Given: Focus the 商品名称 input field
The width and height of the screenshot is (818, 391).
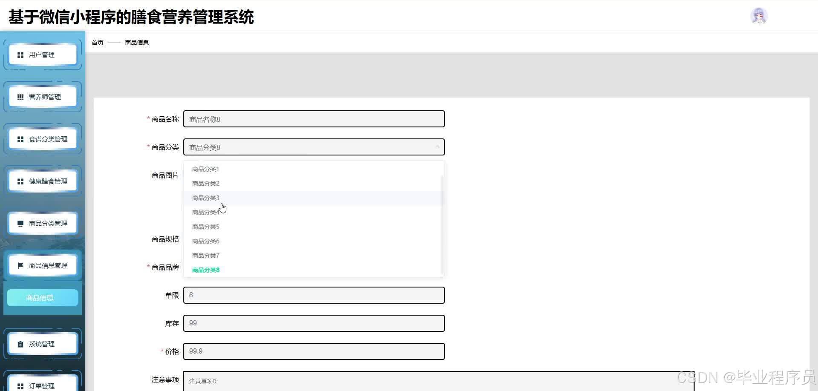Looking at the screenshot, I should 314,119.
